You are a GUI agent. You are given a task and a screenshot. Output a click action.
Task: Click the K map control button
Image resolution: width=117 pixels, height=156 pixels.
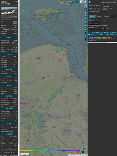(86, 19)
